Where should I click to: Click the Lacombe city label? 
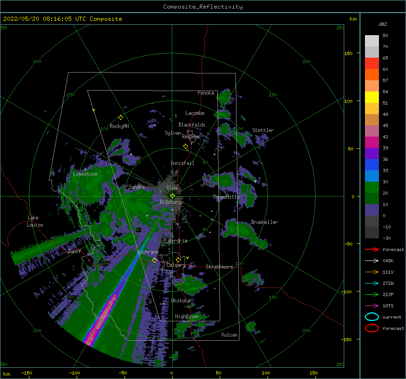tap(195, 113)
